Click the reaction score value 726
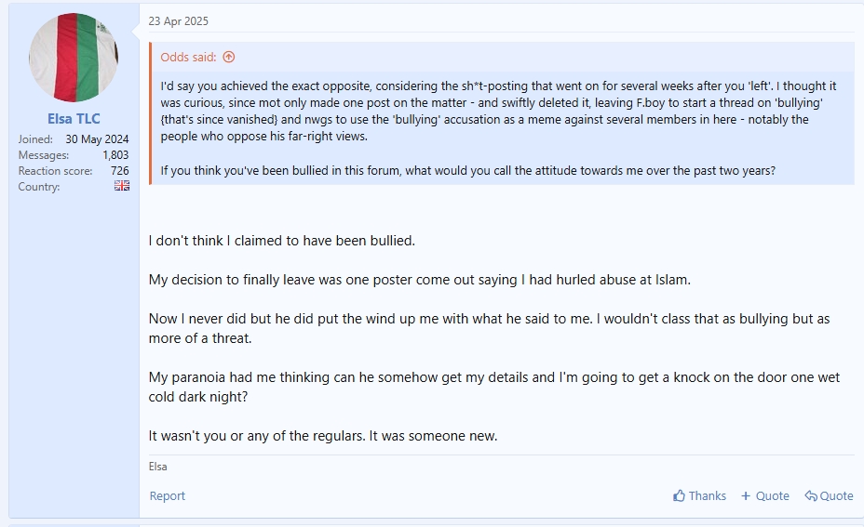The image size is (864, 527). [119, 171]
